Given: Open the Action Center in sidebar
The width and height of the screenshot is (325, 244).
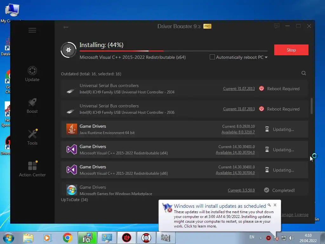Looking at the screenshot, I should (32, 169).
